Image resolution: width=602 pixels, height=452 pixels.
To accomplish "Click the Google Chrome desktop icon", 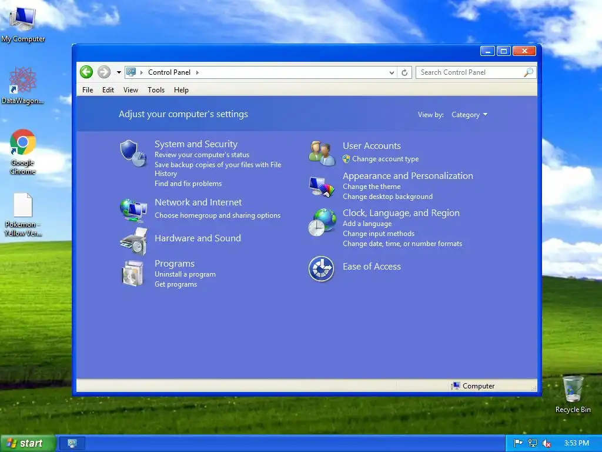I will [x=23, y=152].
